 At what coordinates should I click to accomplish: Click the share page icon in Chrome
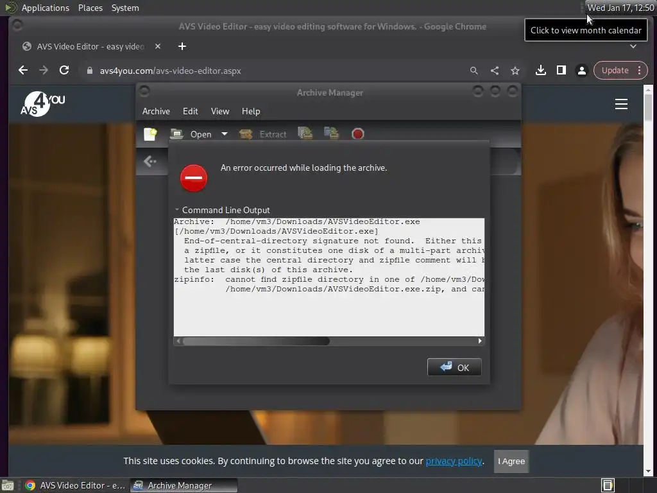pyautogui.click(x=495, y=71)
